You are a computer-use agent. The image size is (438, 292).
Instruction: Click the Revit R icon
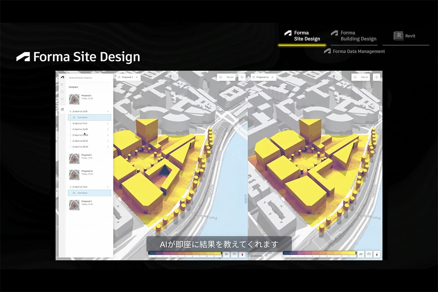click(398, 36)
